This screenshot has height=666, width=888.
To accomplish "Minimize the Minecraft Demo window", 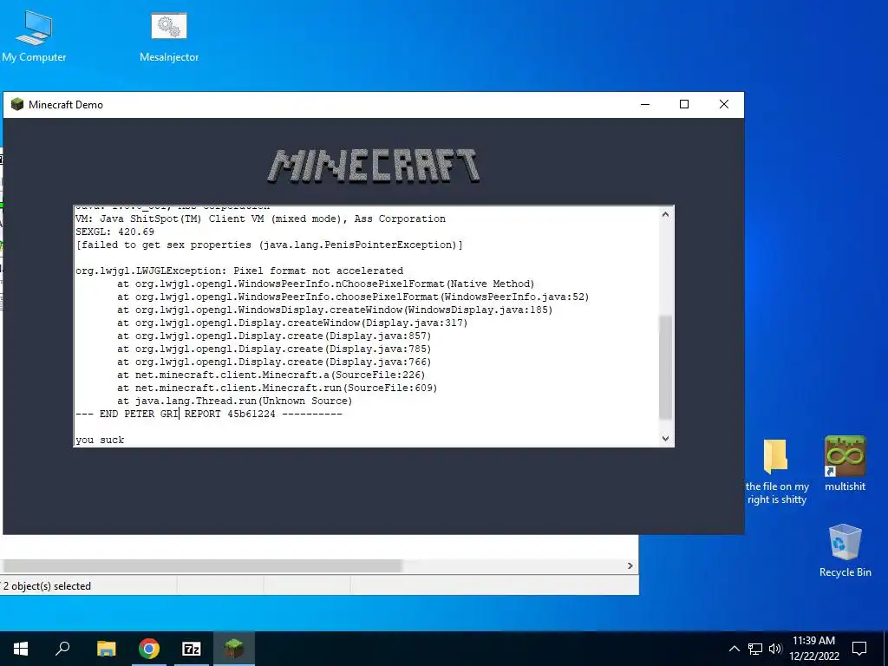I will [645, 104].
